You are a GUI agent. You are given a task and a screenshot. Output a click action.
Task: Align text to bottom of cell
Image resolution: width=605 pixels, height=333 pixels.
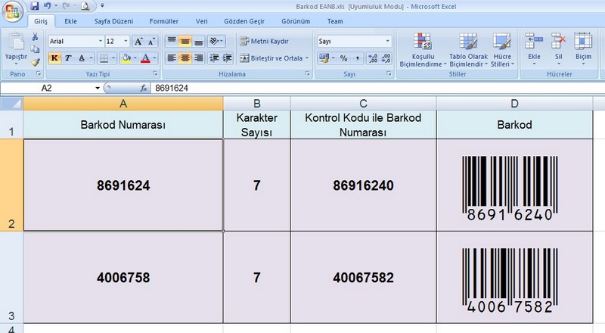[198, 41]
